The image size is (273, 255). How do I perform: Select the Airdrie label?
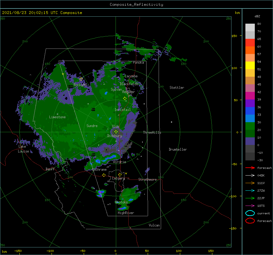(120, 162)
